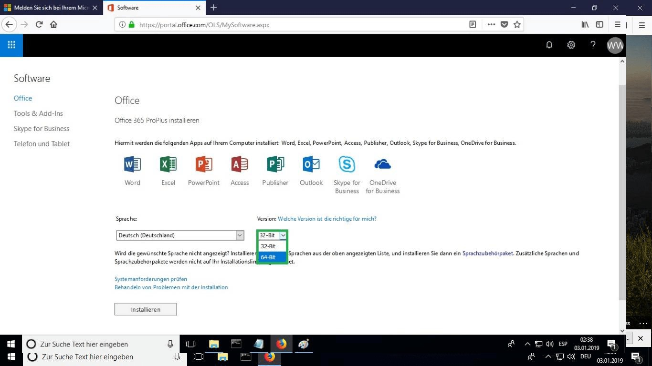Click the Outlook app icon
The image size is (652, 366).
point(311,164)
